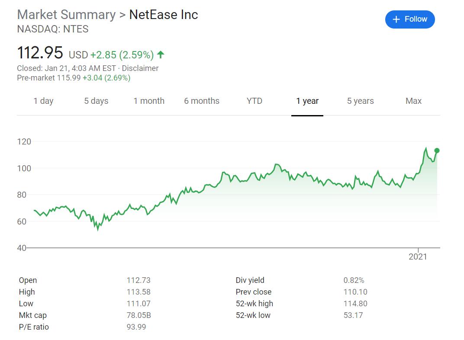This screenshot has height=340, width=464.
Task: Click the plus icon on Follow
Action: [396, 19]
